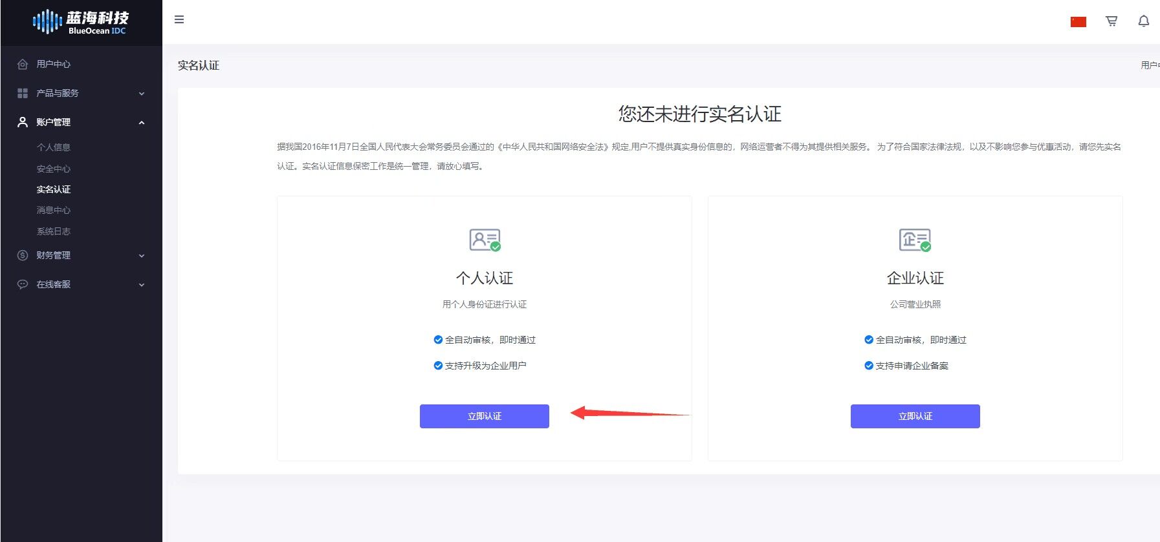Select 消息中心 in the sidebar
This screenshot has height=542, width=1160.
coord(54,210)
